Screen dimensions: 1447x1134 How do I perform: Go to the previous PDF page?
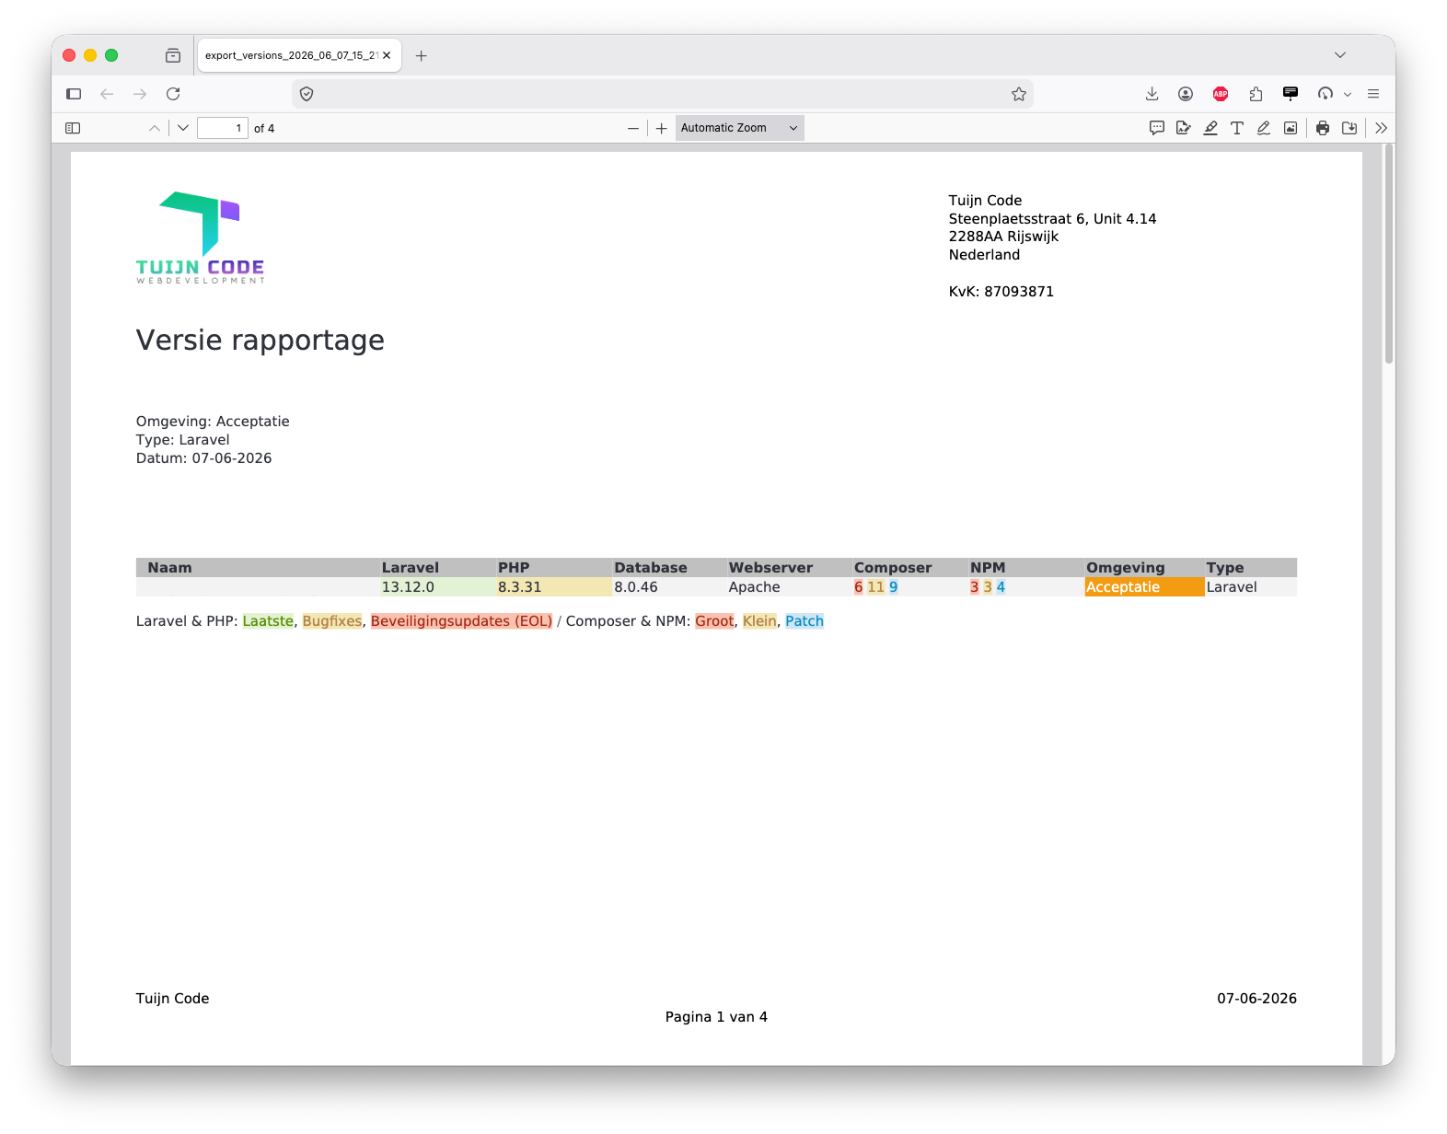[155, 128]
